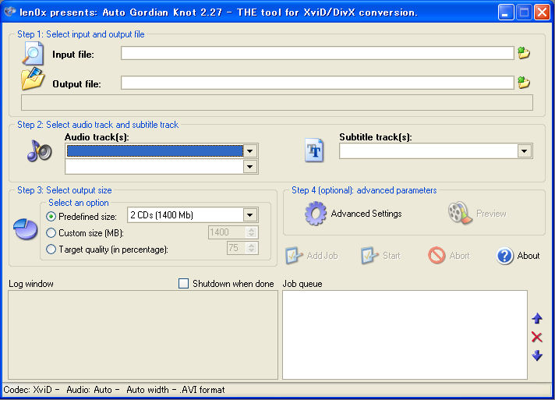Click the Abort prohibition icon
The height and width of the screenshot is (400, 555).
coord(437,255)
